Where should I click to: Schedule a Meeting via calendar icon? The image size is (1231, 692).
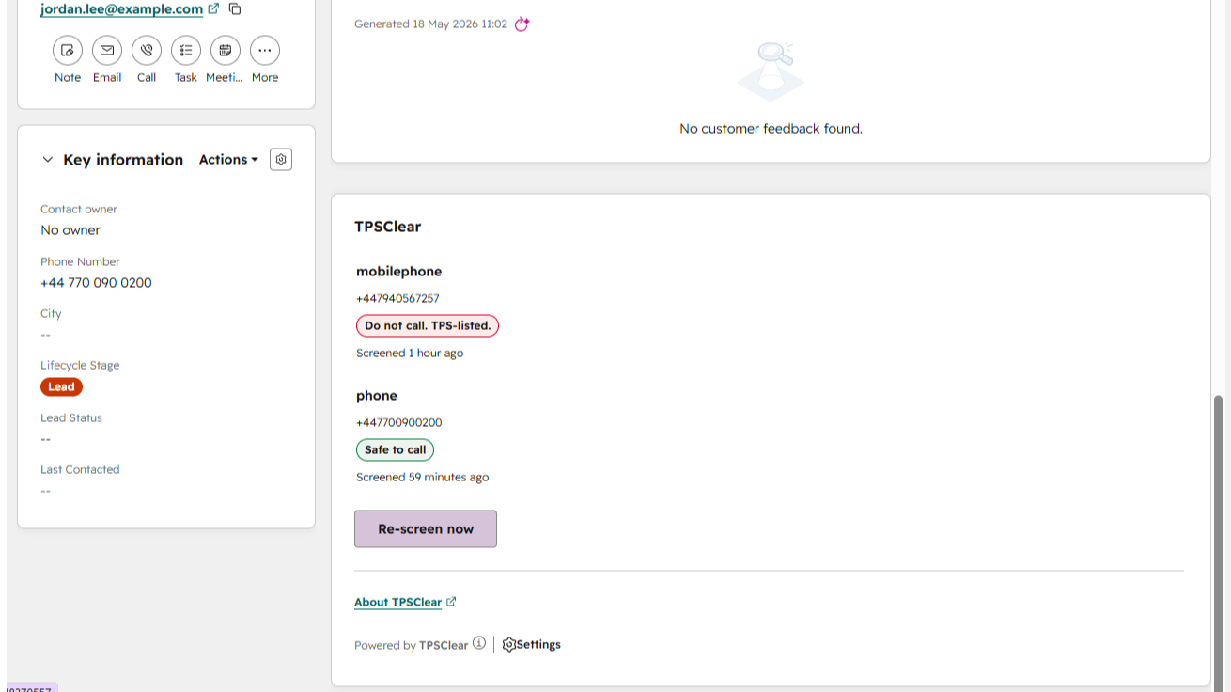[x=226, y=50]
